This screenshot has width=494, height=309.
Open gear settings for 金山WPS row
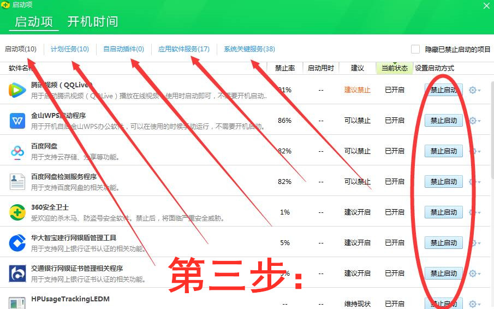point(474,121)
